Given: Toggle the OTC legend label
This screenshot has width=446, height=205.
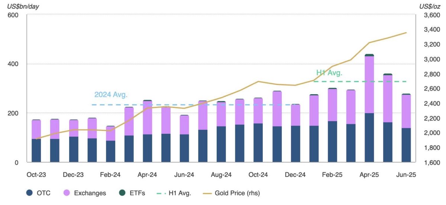Looking at the screenshot, I should [x=43, y=193].
